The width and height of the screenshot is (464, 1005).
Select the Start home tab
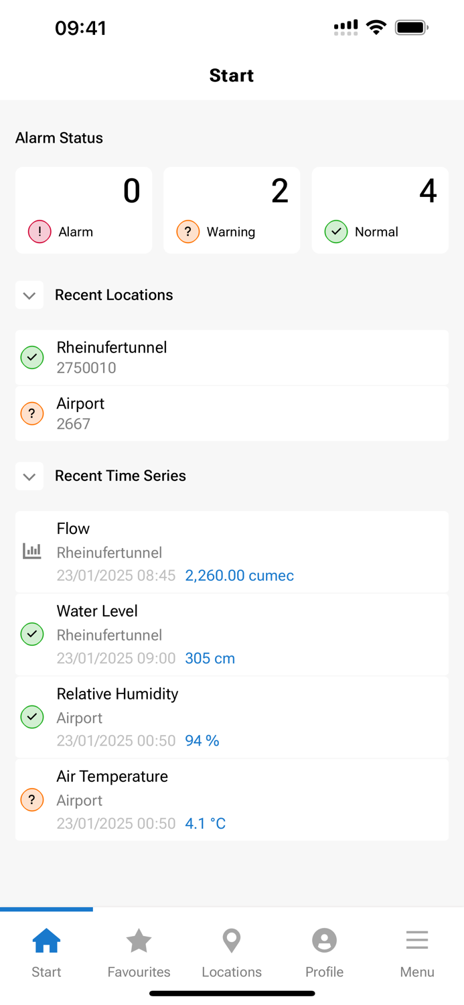coord(46,952)
